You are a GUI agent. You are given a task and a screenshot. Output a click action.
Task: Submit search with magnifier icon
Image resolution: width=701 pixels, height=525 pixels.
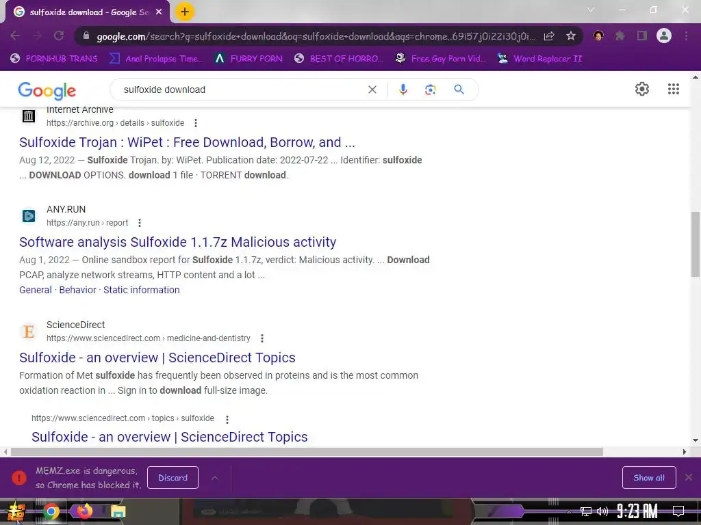[459, 90]
